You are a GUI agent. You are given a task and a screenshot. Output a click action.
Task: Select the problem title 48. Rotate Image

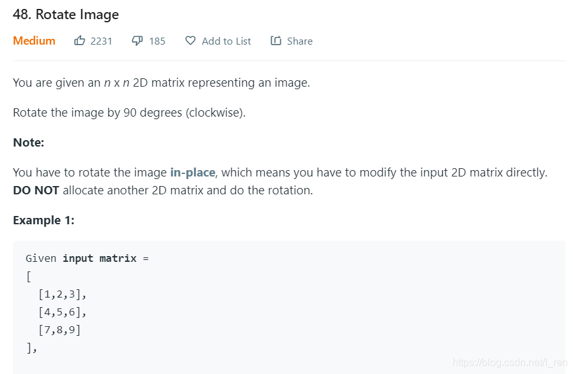pyautogui.click(x=66, y=14)
